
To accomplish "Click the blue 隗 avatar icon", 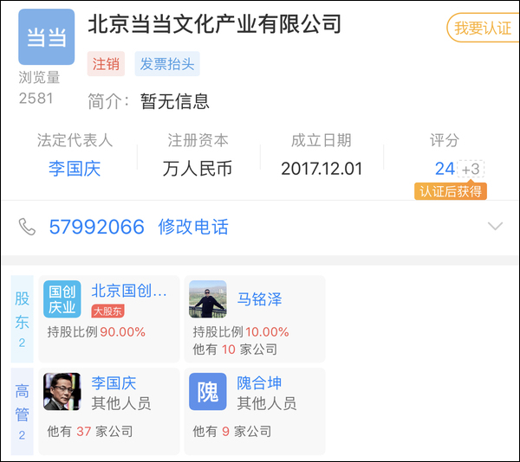I will 208,392.
